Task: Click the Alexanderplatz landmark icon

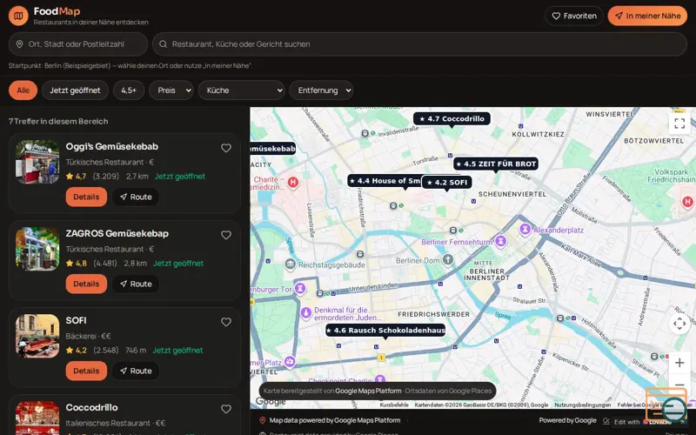Action: click(x=525, y=229)
